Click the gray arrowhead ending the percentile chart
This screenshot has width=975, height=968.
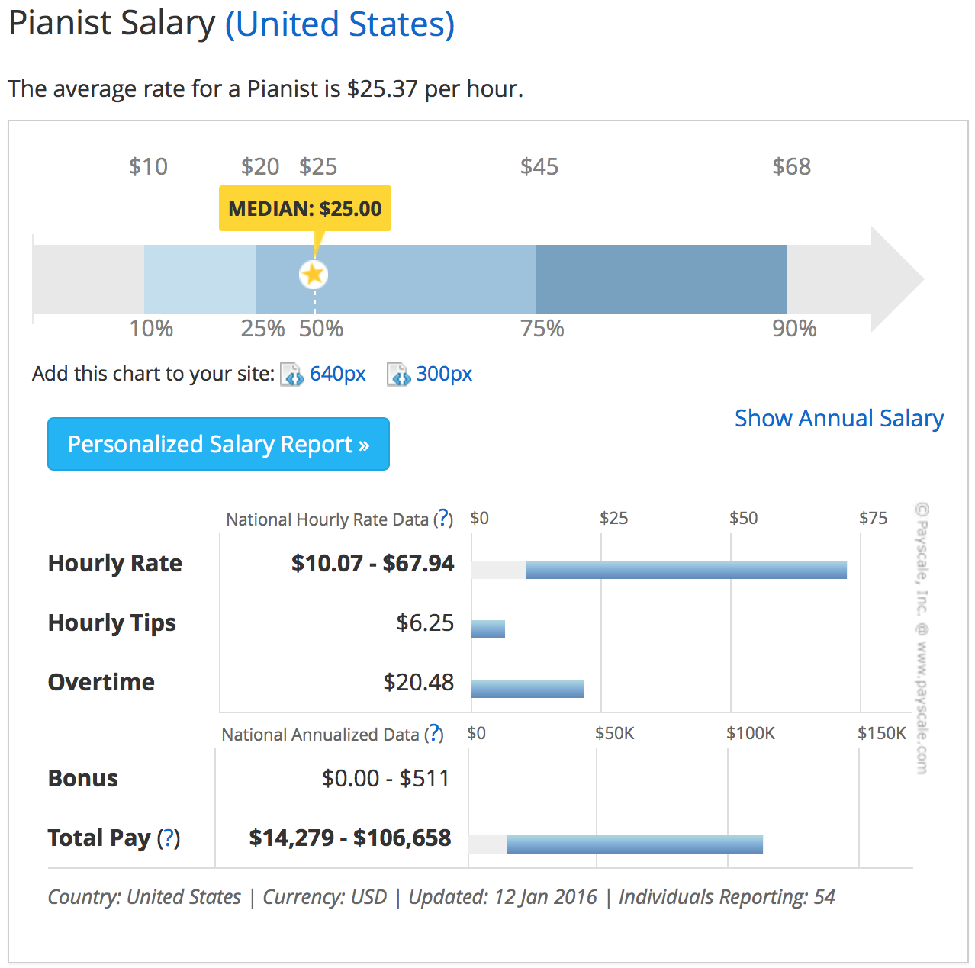click(894, 279)
